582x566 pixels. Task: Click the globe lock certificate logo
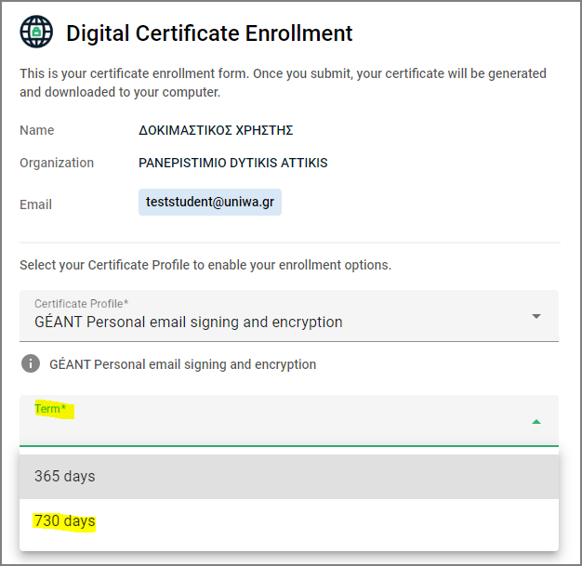coord(36,32)
